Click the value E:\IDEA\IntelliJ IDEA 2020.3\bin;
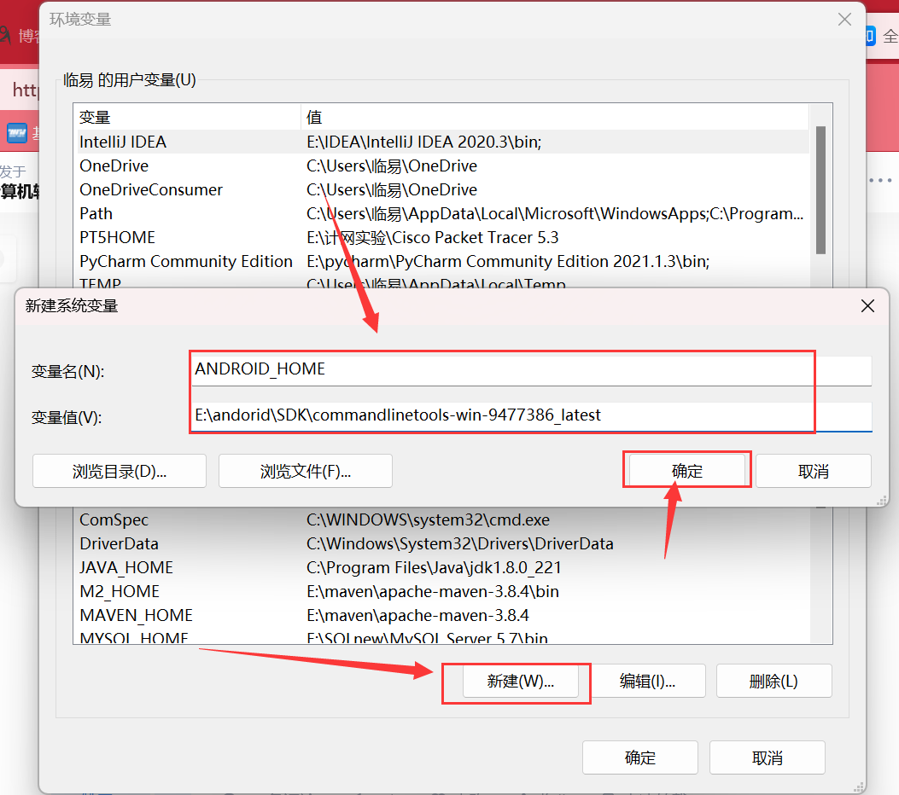The image size is (899, 795). click(x=424, y=142)
